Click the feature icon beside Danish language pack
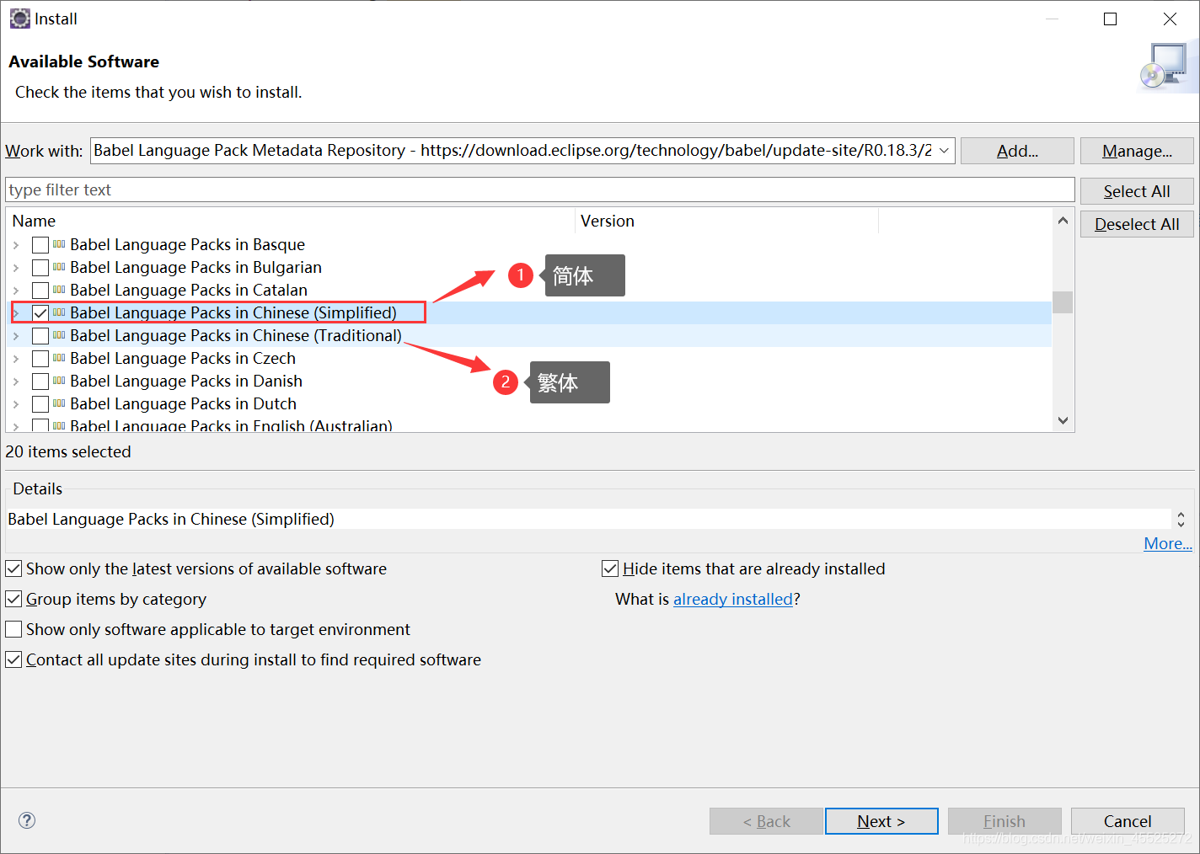1200x854 pixels. coord(59,381)
